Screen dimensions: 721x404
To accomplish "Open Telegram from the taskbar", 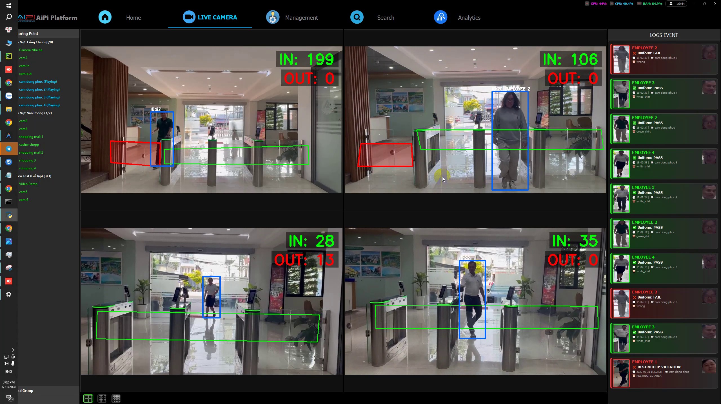I will coord(9,149).
